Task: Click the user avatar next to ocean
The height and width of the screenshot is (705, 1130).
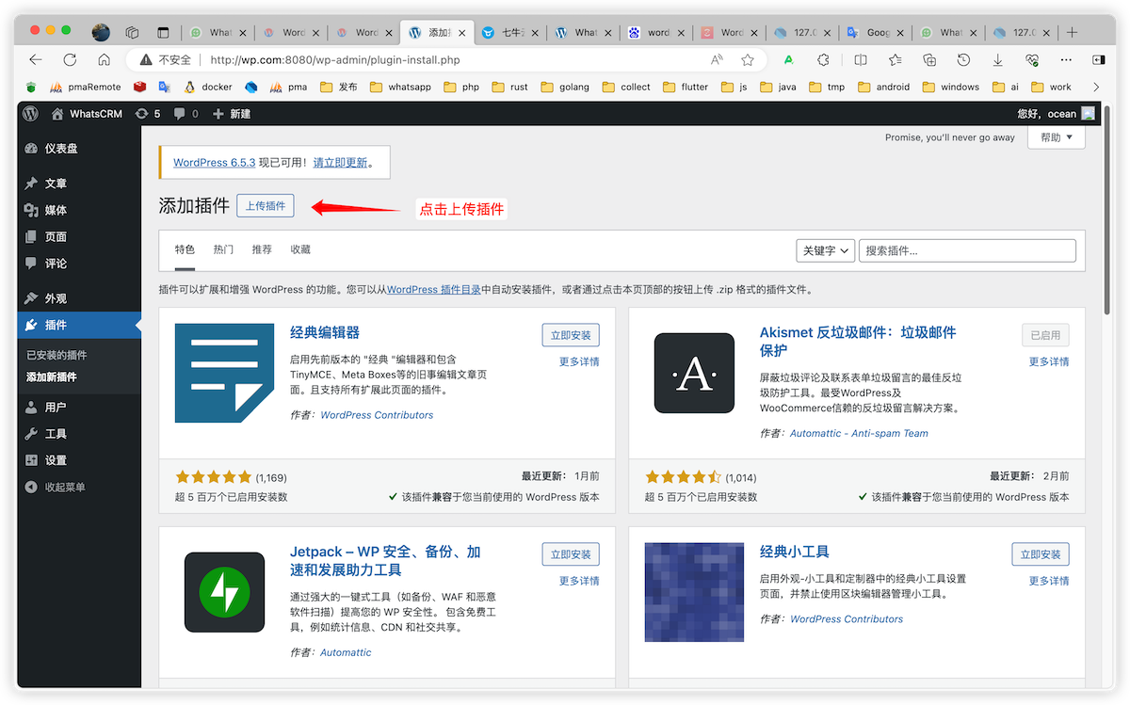Action: pyautogui.click(x=1089, y=113)
